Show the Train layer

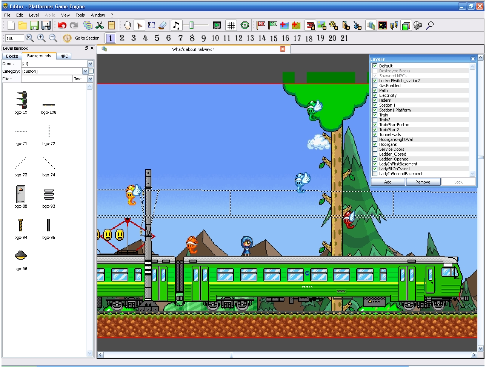point(375,115)
